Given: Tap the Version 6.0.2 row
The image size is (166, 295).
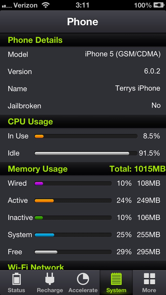Looking at the screenshot, I should click(x=83, y=71).
